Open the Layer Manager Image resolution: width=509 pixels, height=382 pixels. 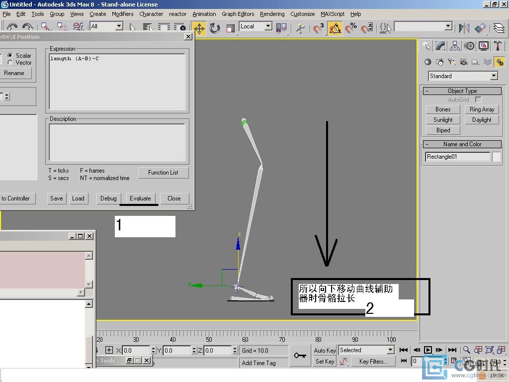[x=499, y=28]
